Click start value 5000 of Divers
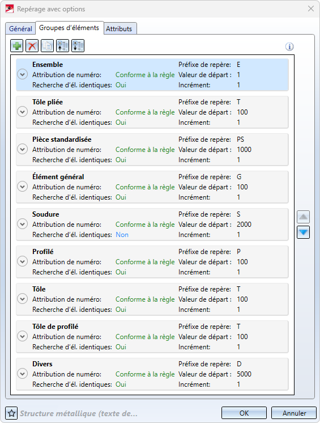The image size is (320, 423). (x=244, y=374)
